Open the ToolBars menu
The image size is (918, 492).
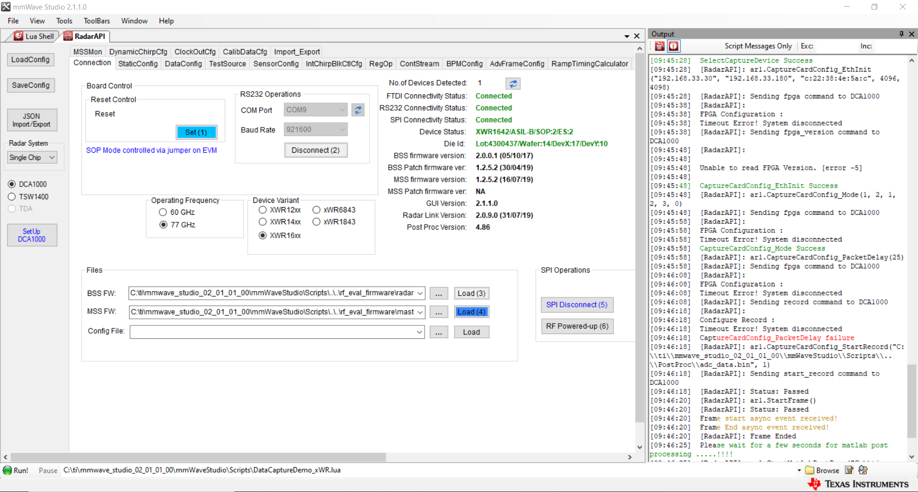point(97,21)
